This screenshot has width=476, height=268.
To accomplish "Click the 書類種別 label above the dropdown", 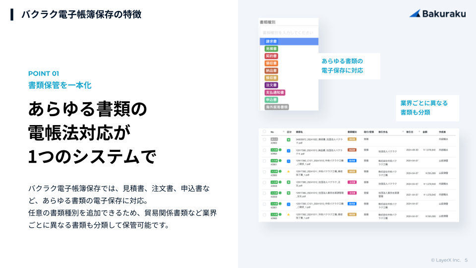I will point(267,22).
